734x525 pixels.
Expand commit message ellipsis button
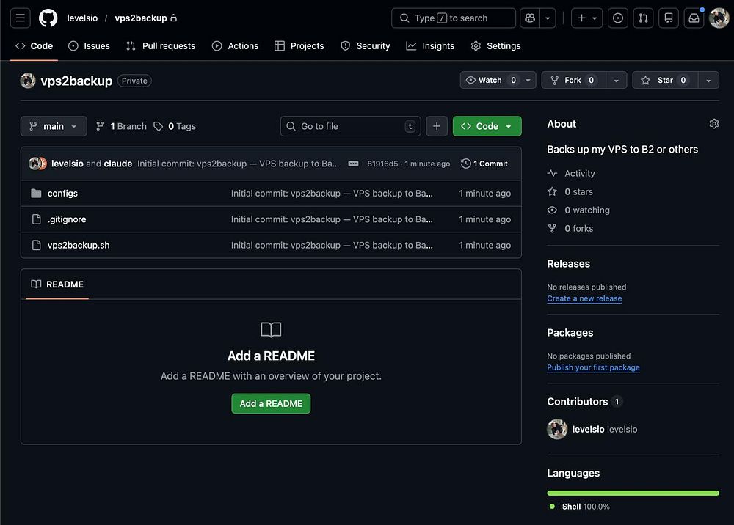pos(353,164)
